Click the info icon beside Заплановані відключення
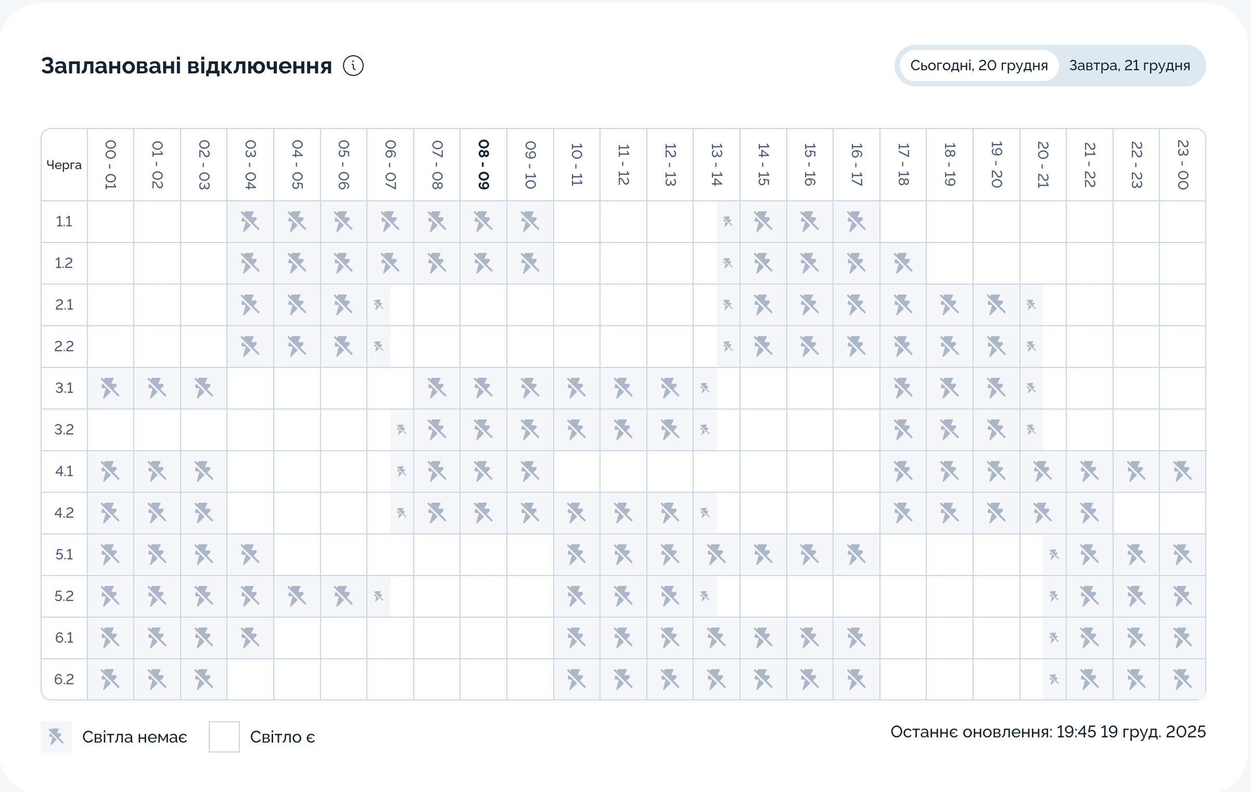 (353, 66)
